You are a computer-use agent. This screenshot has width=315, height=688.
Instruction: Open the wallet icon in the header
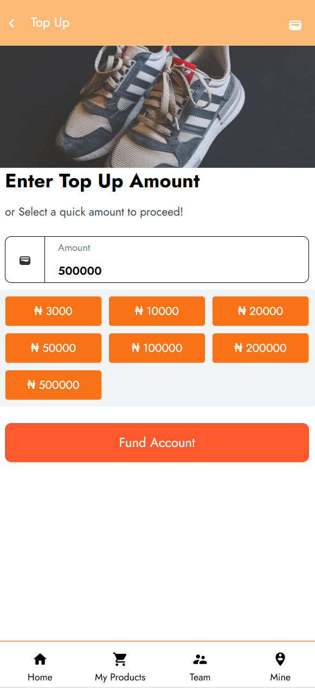(295, 25)
